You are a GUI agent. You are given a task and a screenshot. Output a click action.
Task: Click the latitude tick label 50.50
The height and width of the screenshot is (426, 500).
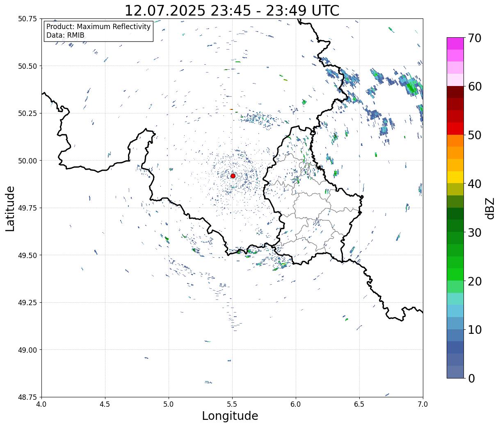click(x=27, y=66)
